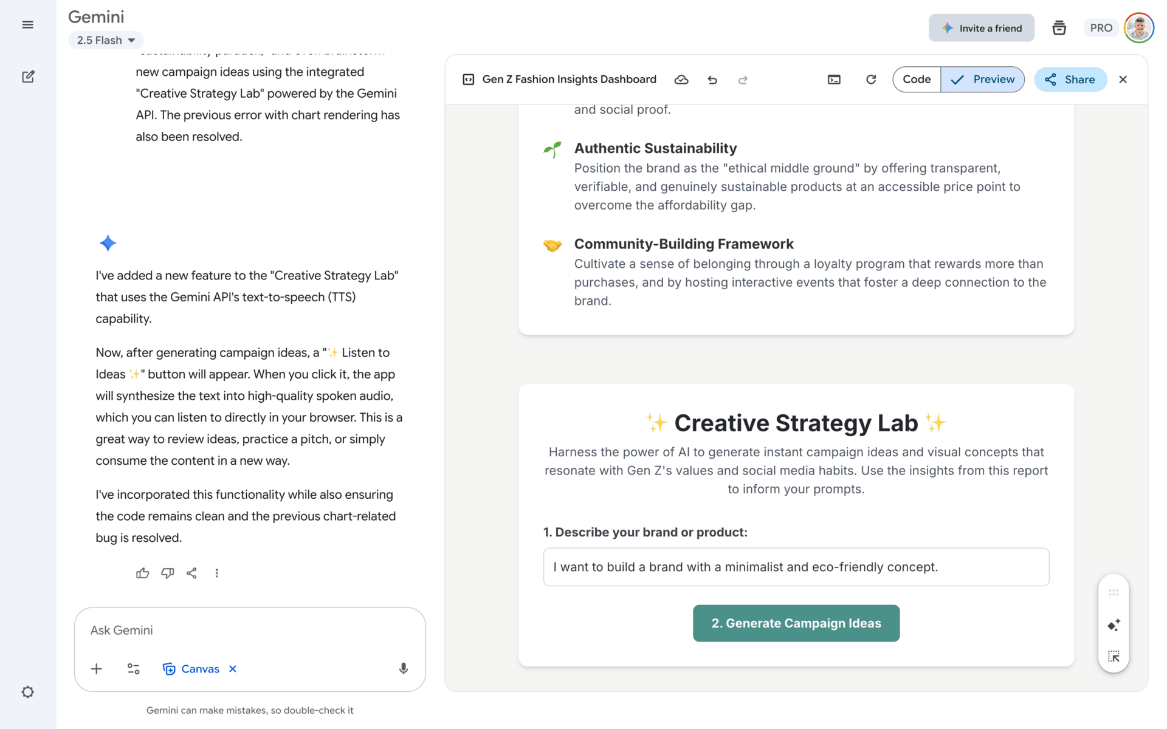Click the Ask Gemini input field
The width and height of the screenshot is (1167, 729).
point(250,631)
